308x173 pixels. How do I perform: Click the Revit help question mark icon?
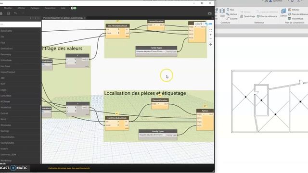click(298, 1)
